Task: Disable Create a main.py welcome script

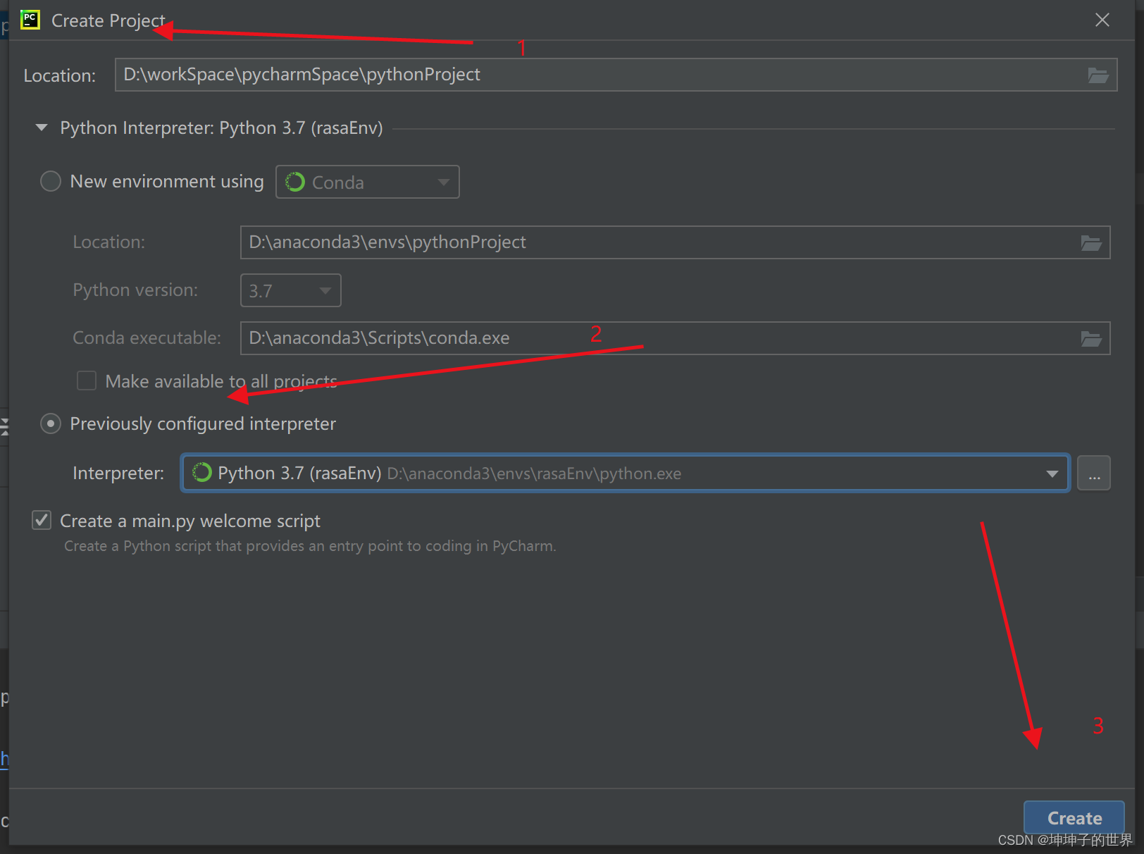Action: coord(41,520)
